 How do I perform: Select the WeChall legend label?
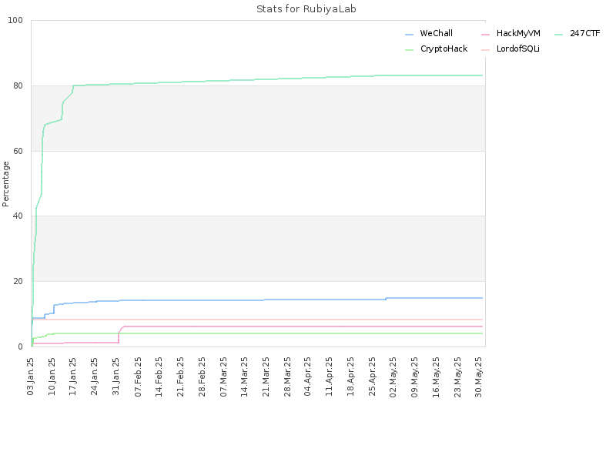pyautogui.click(x=436, y=33)
